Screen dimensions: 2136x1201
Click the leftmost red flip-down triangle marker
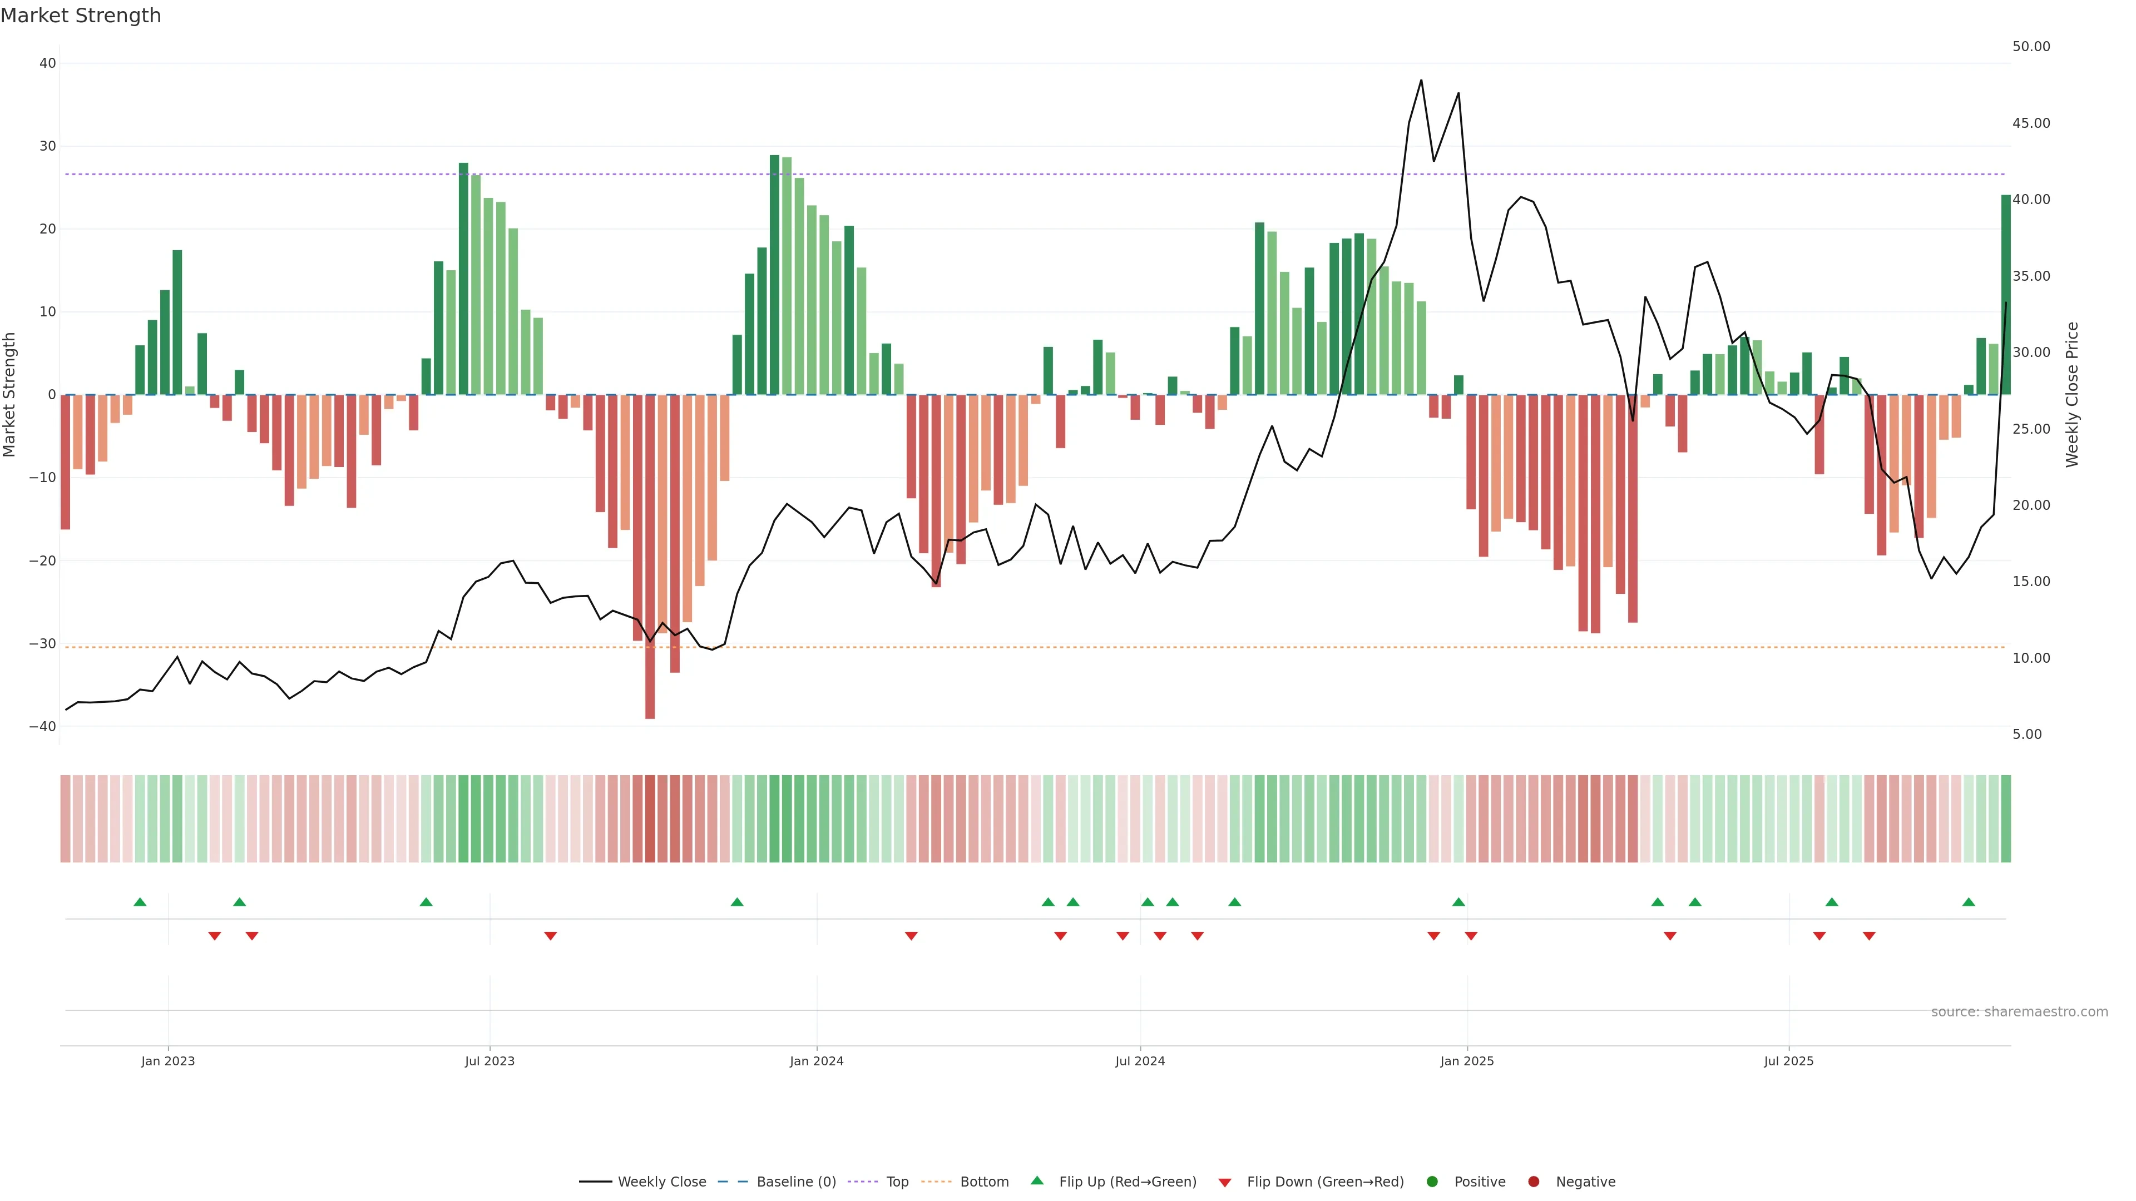[215, 936]
